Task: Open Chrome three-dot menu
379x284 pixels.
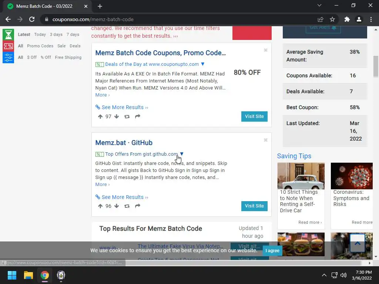Action: coord(371,19)
